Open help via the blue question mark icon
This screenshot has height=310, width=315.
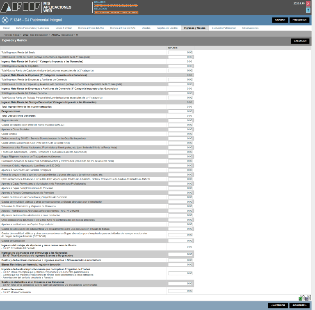coord(308,10)
